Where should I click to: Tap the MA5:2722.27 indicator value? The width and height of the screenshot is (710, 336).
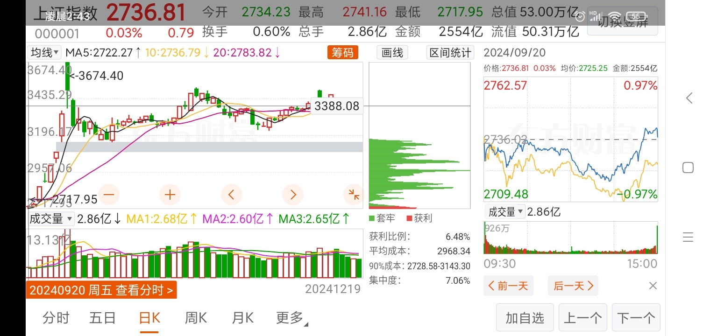tap(103, 53)
